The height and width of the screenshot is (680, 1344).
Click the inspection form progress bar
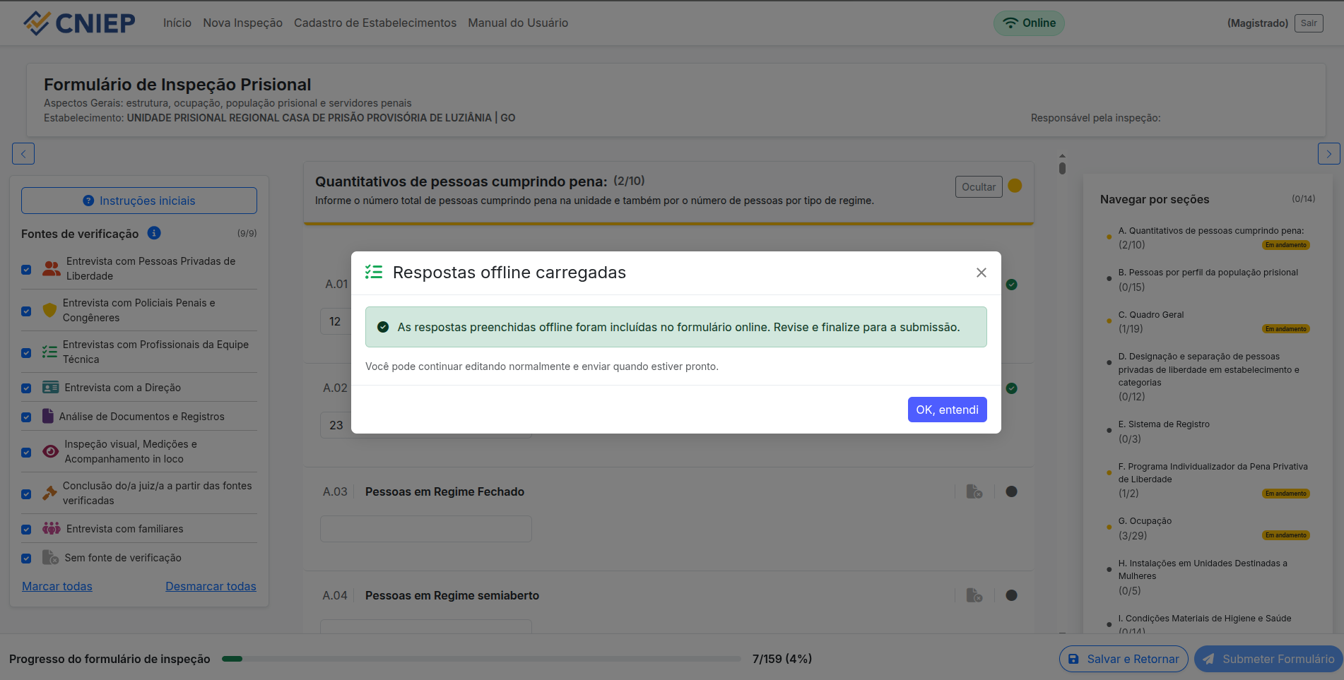pyautogui.click(x=481, y=659)
